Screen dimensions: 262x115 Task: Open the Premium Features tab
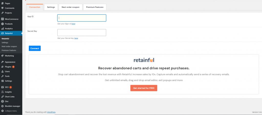tap(95, 7)
